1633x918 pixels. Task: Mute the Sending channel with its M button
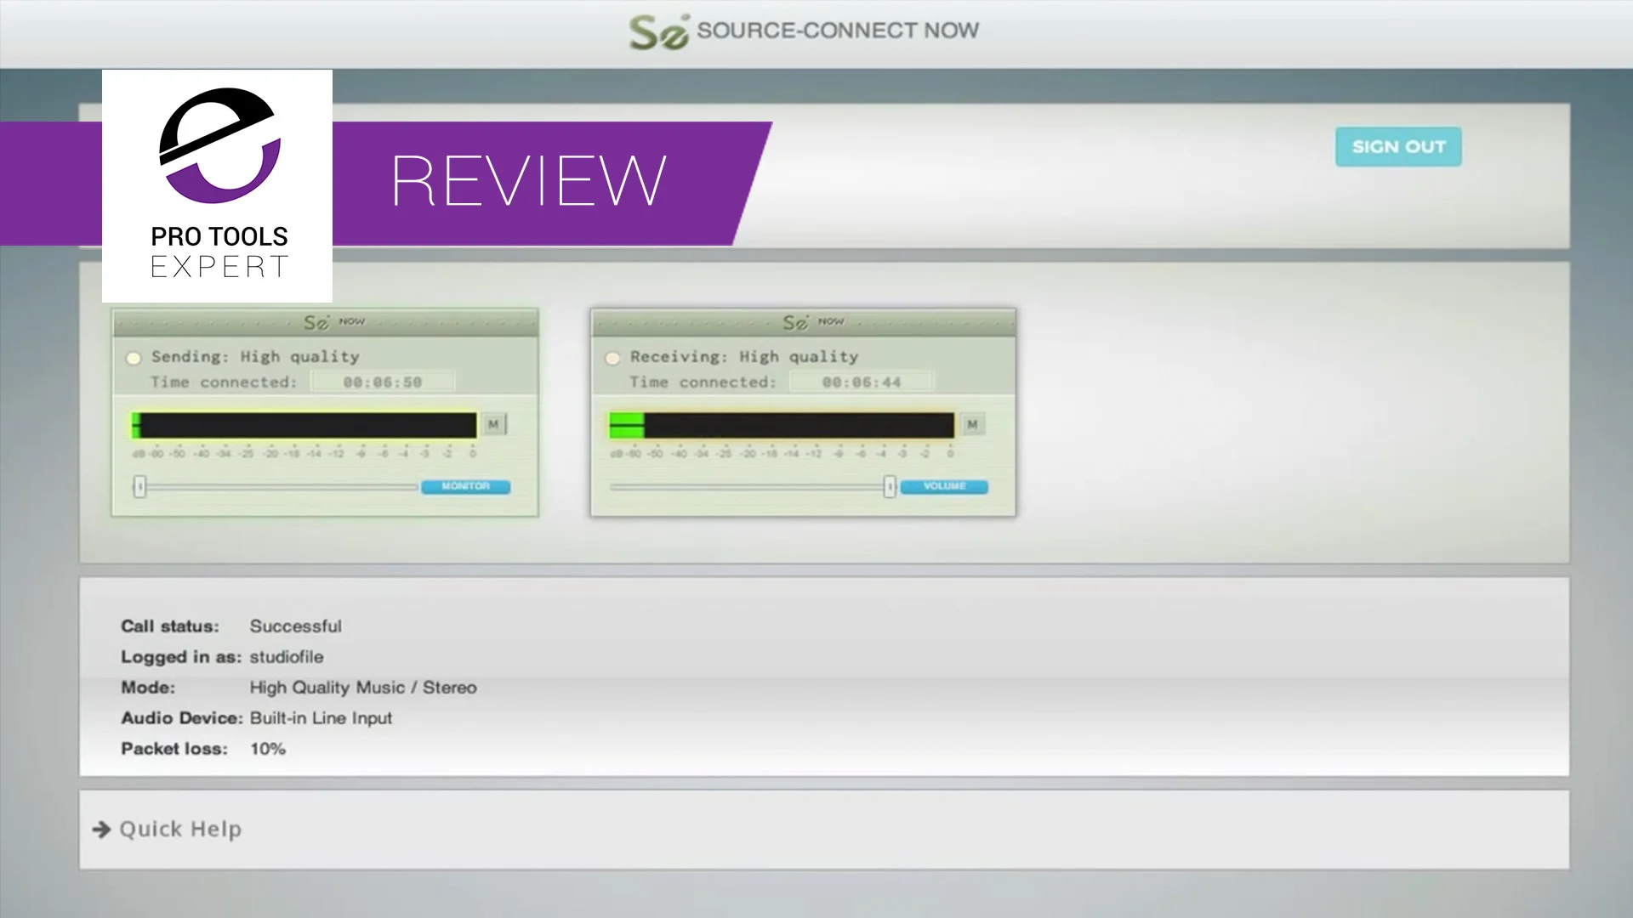(492, 423)
